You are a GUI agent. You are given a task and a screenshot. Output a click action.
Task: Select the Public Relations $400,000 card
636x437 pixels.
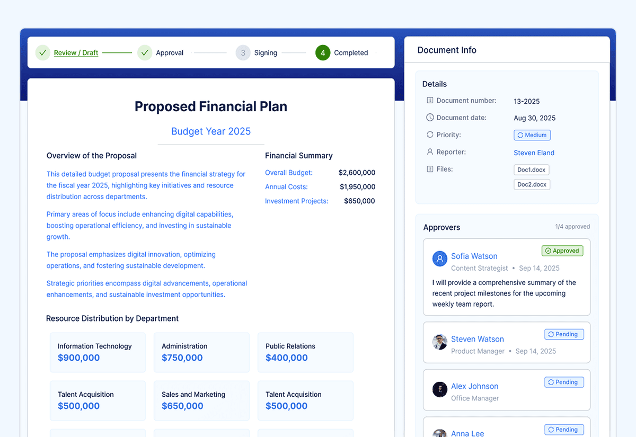305,352
